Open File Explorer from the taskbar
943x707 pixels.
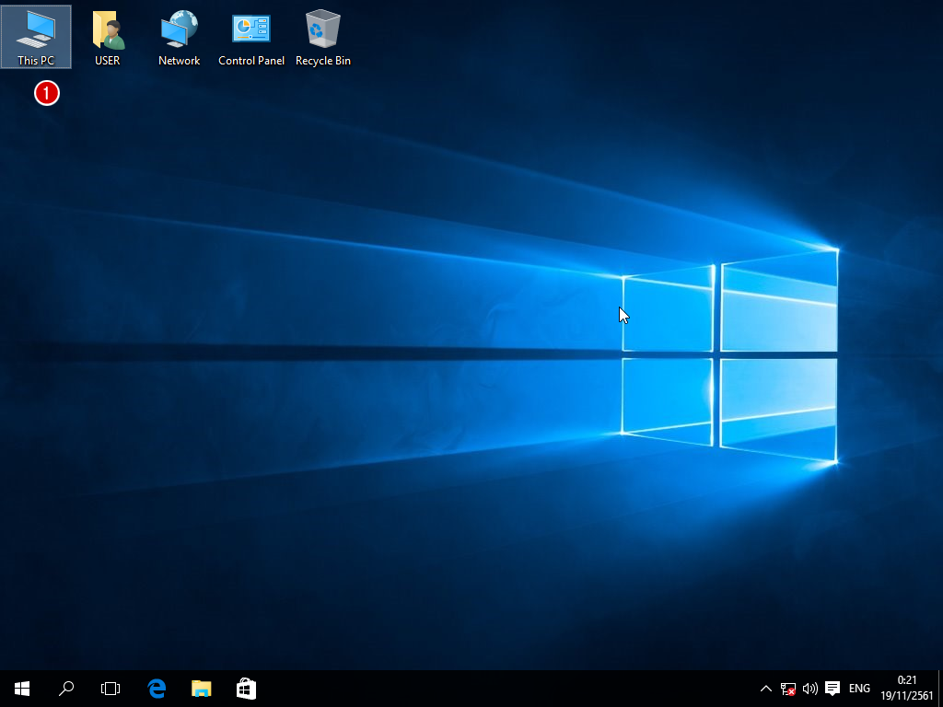(201, 689)
